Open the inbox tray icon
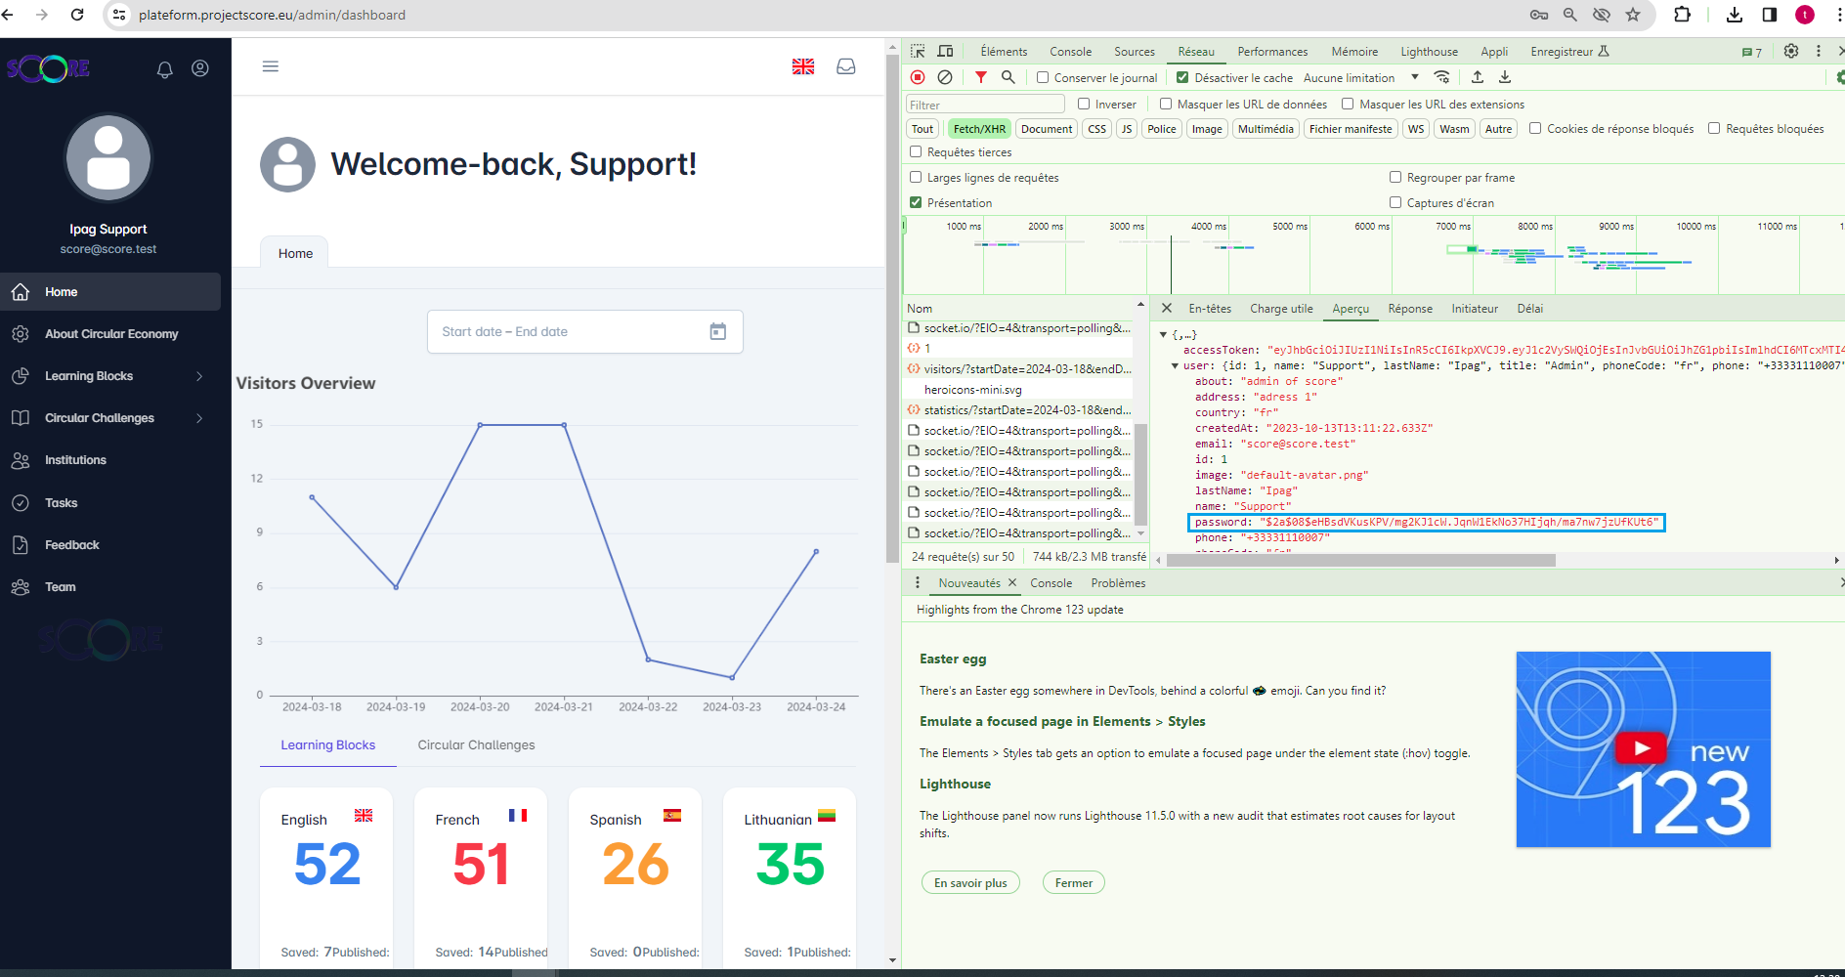The height and width of the screenshot is (977, 1845). coord(846,66)
